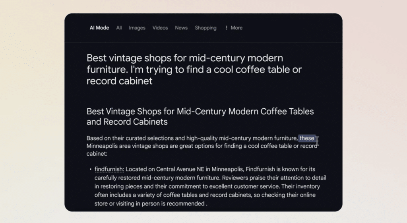Click "record cabinet" in the query heading
Viewport: 407px width, 223px height.
pos(119,81)
